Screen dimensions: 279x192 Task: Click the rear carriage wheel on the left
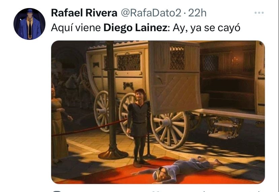click(102, 111)
